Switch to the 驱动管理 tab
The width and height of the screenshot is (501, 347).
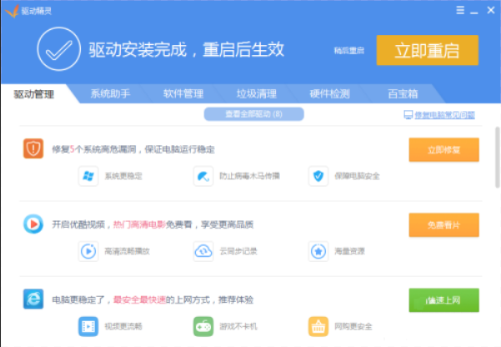coord(34,94)
